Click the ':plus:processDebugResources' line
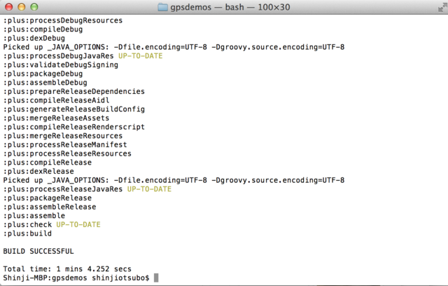 point(63,20)
